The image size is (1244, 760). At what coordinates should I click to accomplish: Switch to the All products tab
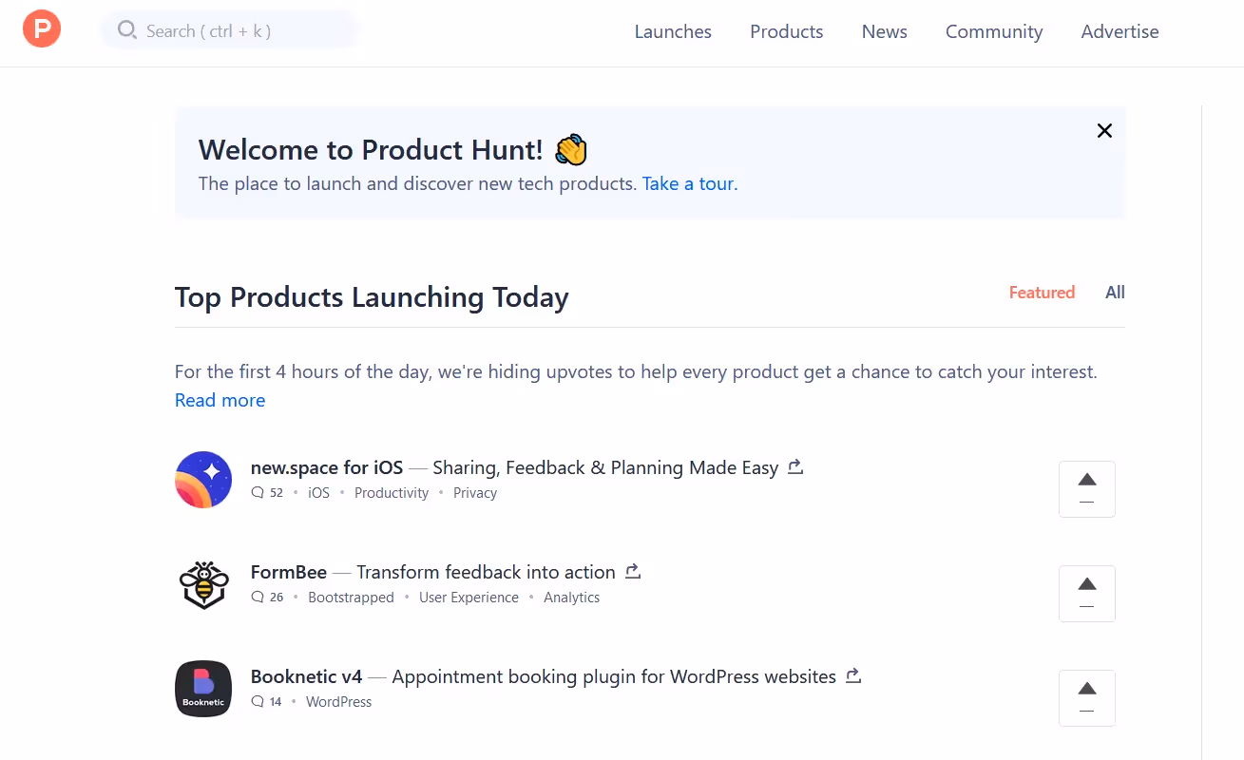[x=1115, y=293]
